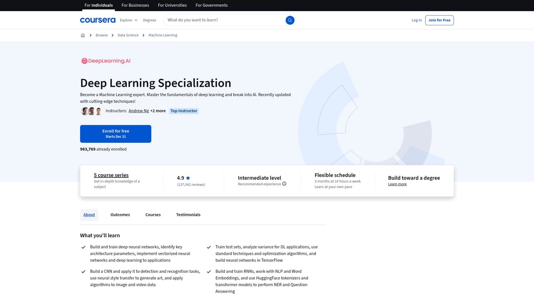This screenshot has height=300, width=534.
Task: Click the Deep Learning Specialization heading
Action: coord(156,83)
